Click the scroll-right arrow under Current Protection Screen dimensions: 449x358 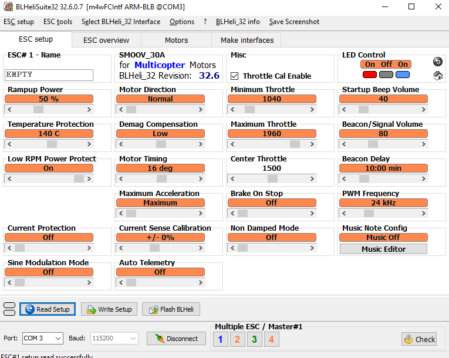[x=89, y=248]
